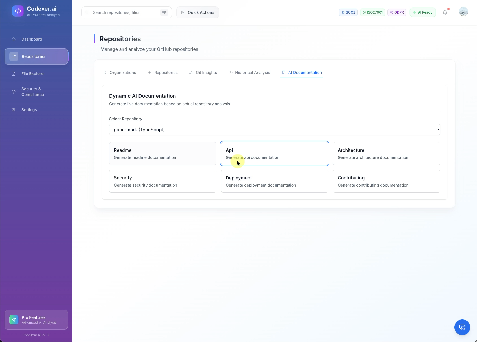The height and width of the screenshot is (342, 477).
Task: Open the chat bubble in bottom-right corner
Action: (x=462, y=327)
